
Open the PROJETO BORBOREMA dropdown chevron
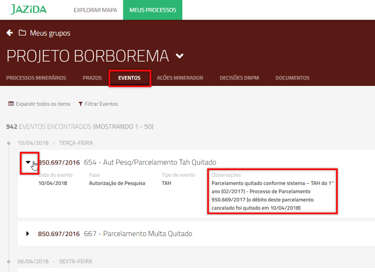(x=180, y=56)
